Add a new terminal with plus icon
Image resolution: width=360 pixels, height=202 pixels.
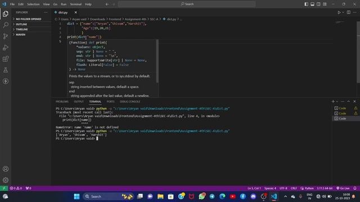[x=333, y=101]
